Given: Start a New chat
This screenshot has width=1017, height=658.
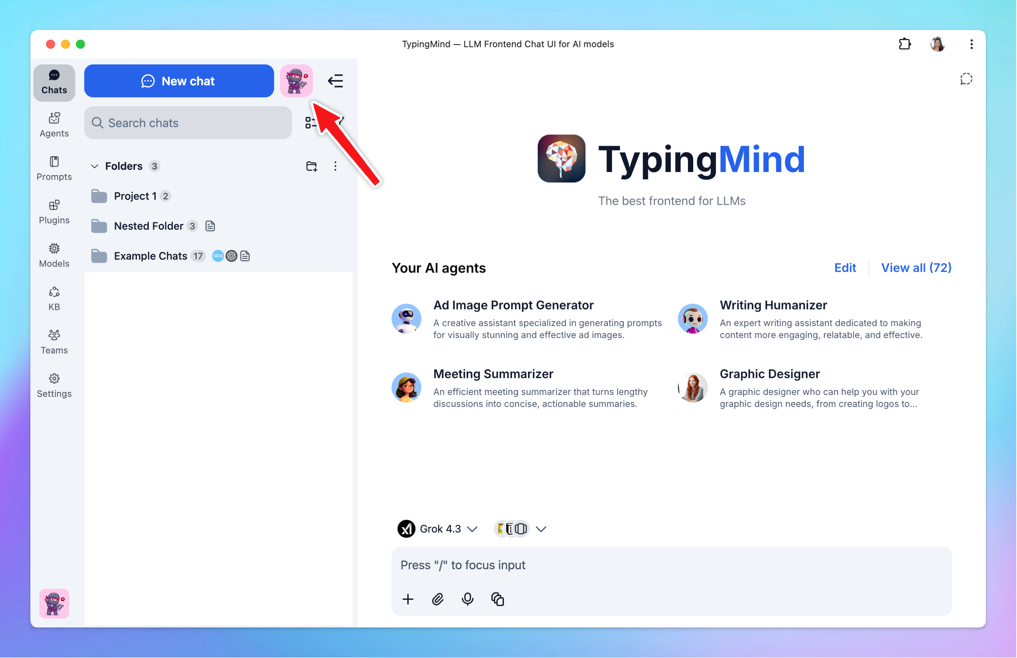Looking at the screenshot, I should click(179, 81).
